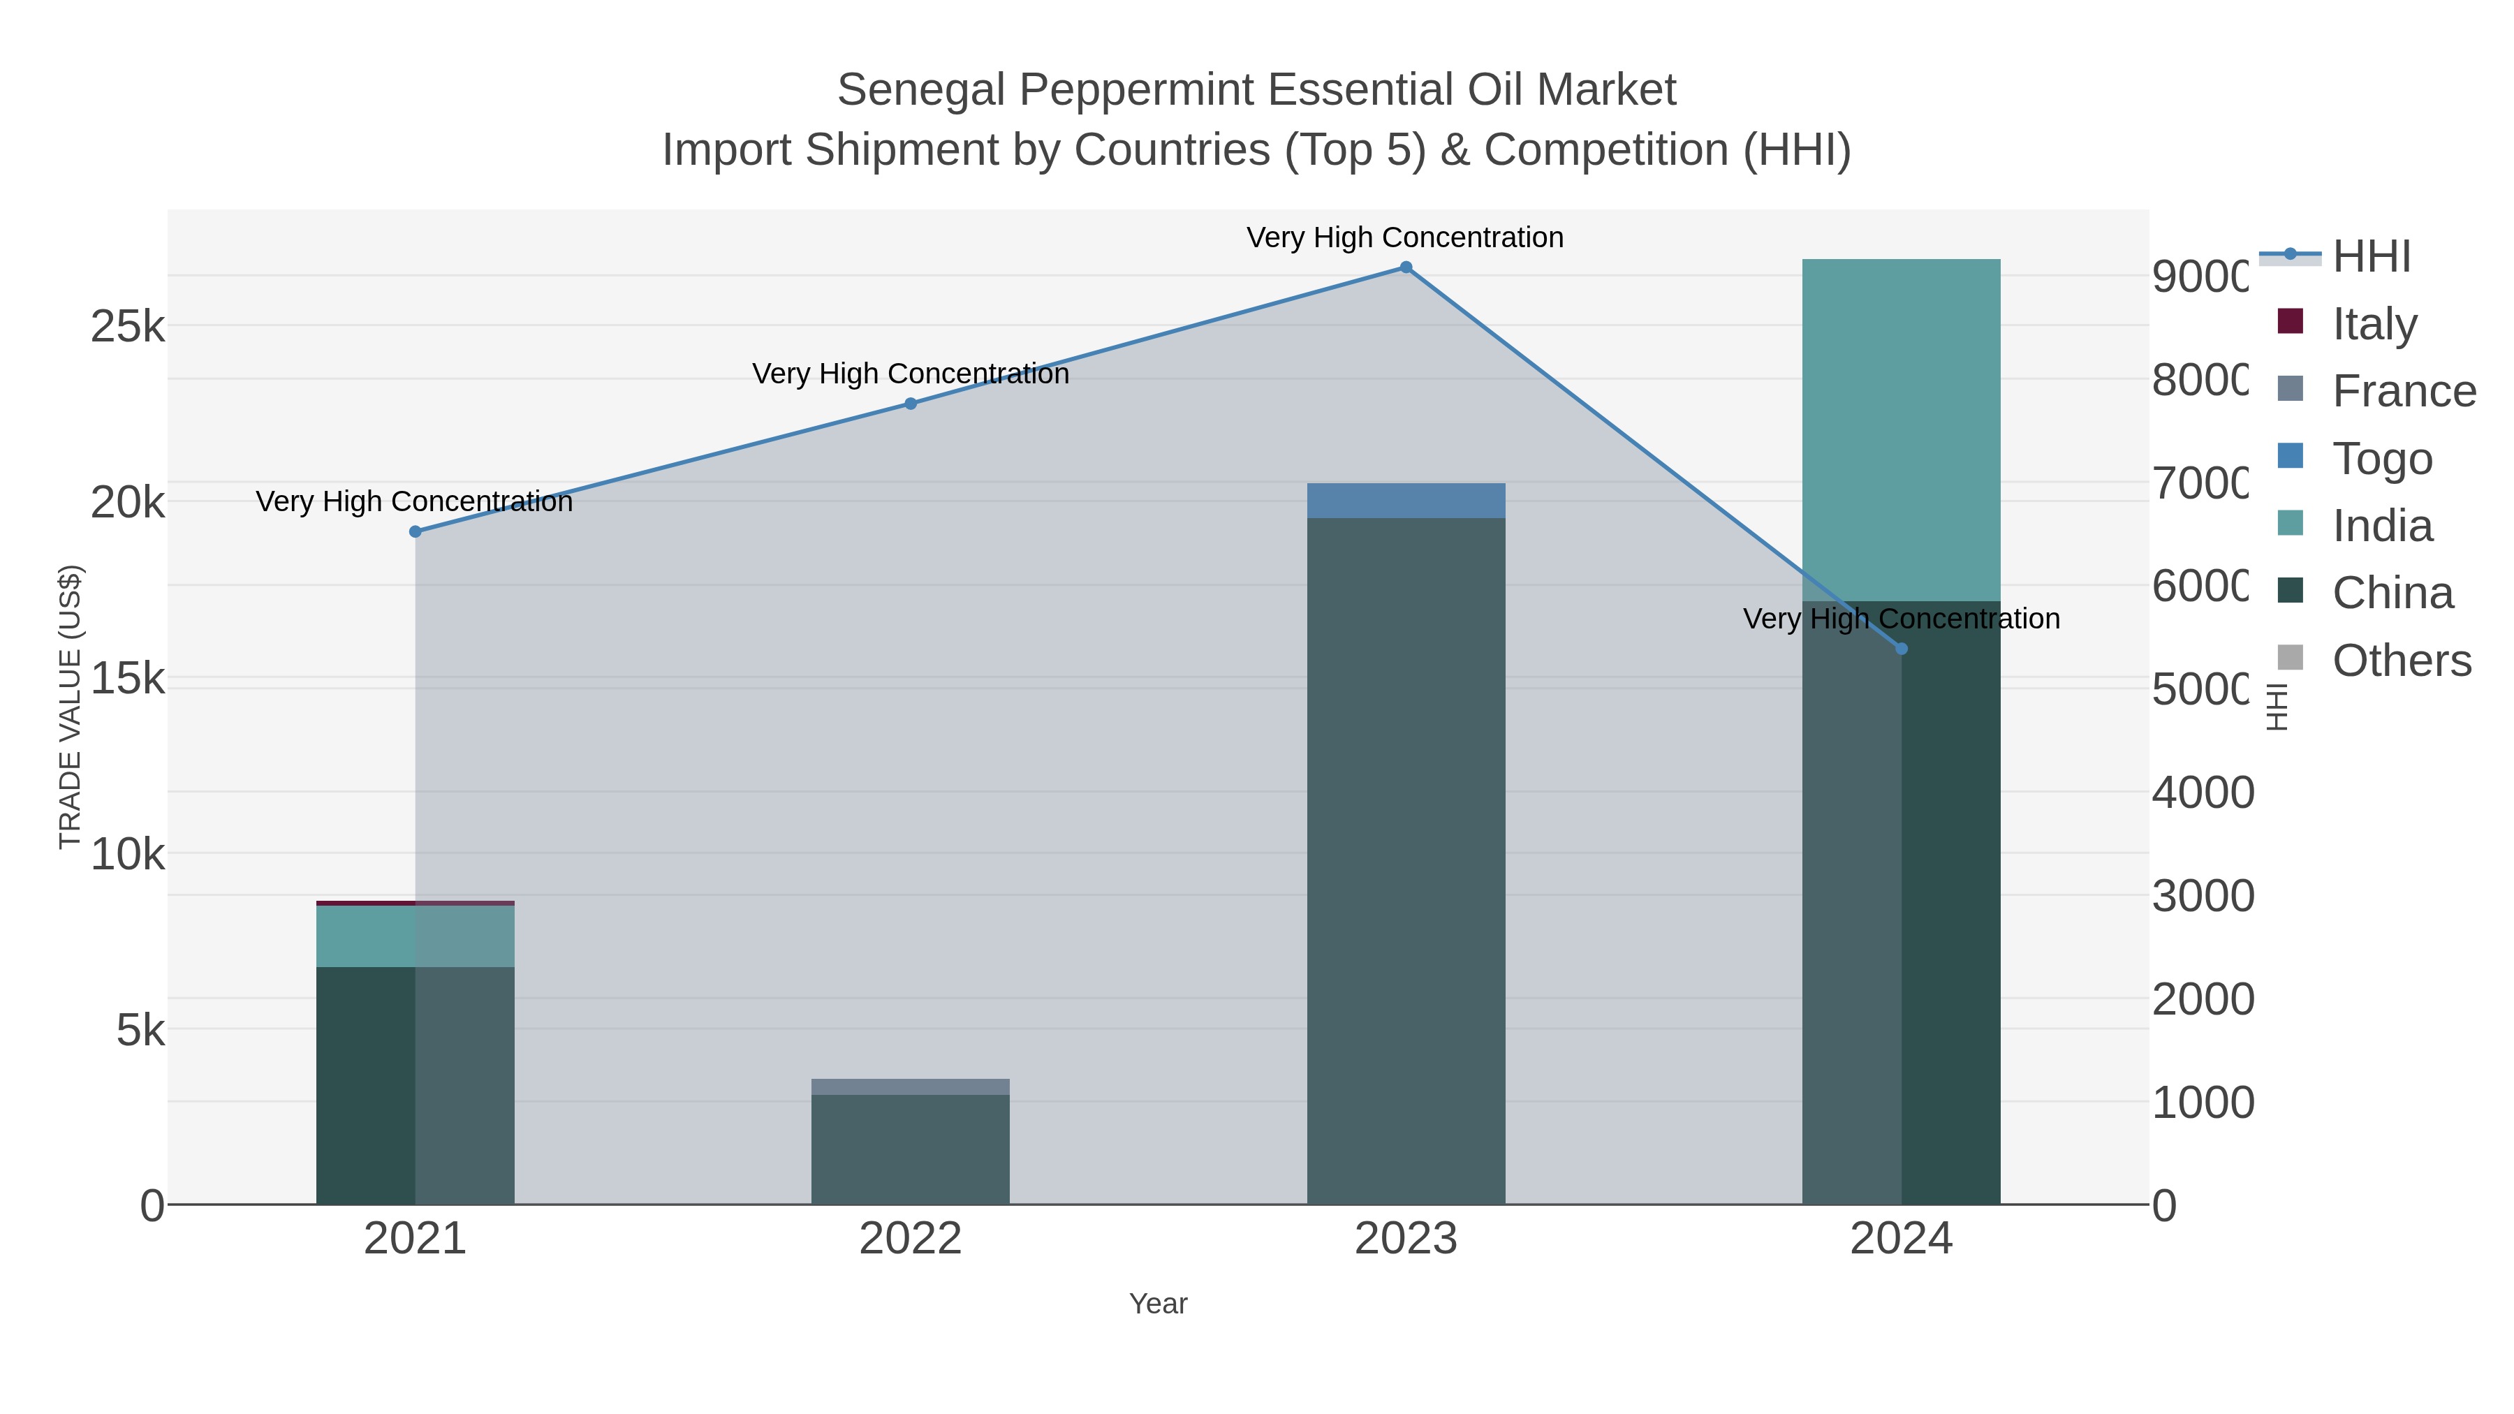
Task: Click the China bar segment in 2022
Action: pos(911,1149)
